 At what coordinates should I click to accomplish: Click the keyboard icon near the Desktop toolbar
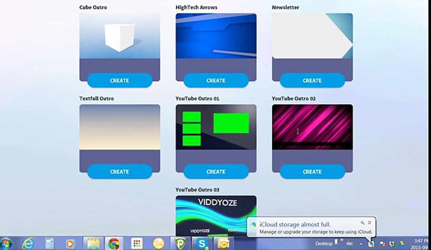350,244
